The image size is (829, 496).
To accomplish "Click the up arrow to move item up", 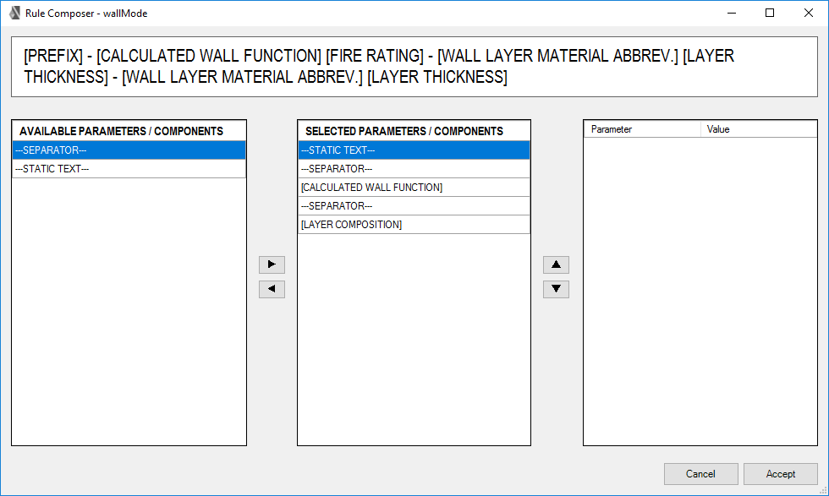I will click(x=556, y=264).
